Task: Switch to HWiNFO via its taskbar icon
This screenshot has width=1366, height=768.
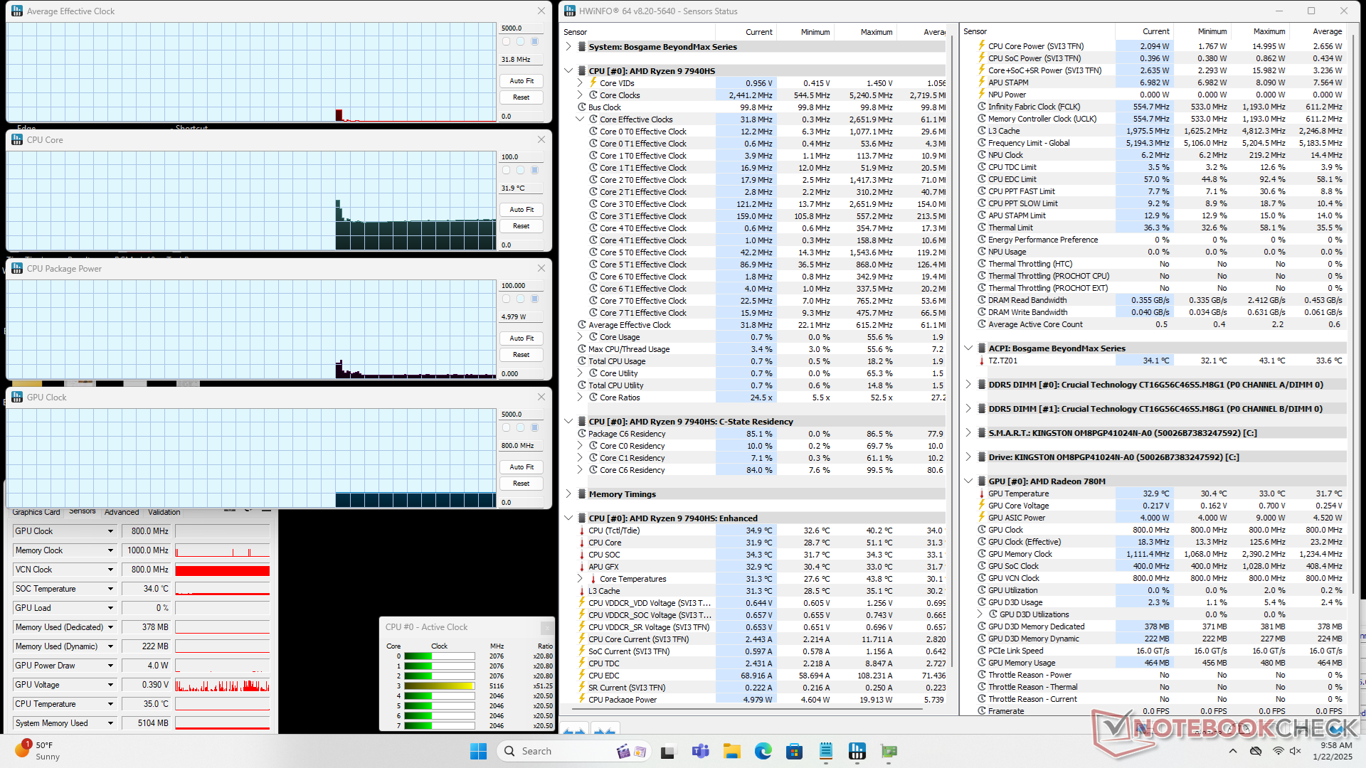Action: tap(857, 751)
